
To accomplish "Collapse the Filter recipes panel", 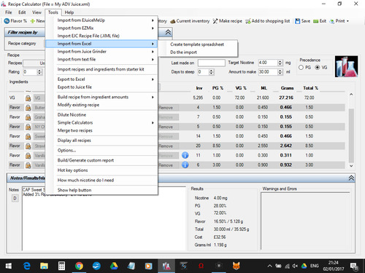I will click(x=168, y=32).
